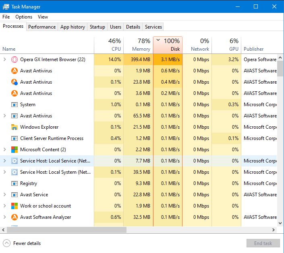This screenshot has height=253, width=284.
Task: Click the Service Host: Local System gear icon
Action: 15,172
